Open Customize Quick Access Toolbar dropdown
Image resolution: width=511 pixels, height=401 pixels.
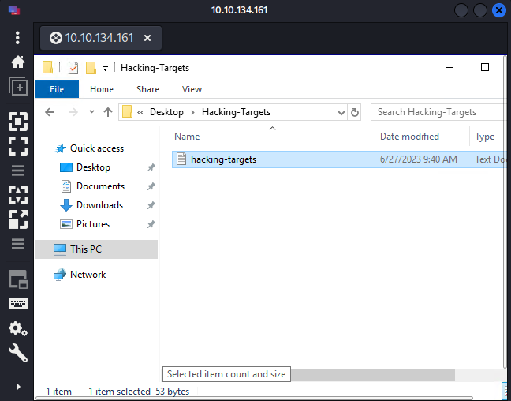tap(105, 69)
